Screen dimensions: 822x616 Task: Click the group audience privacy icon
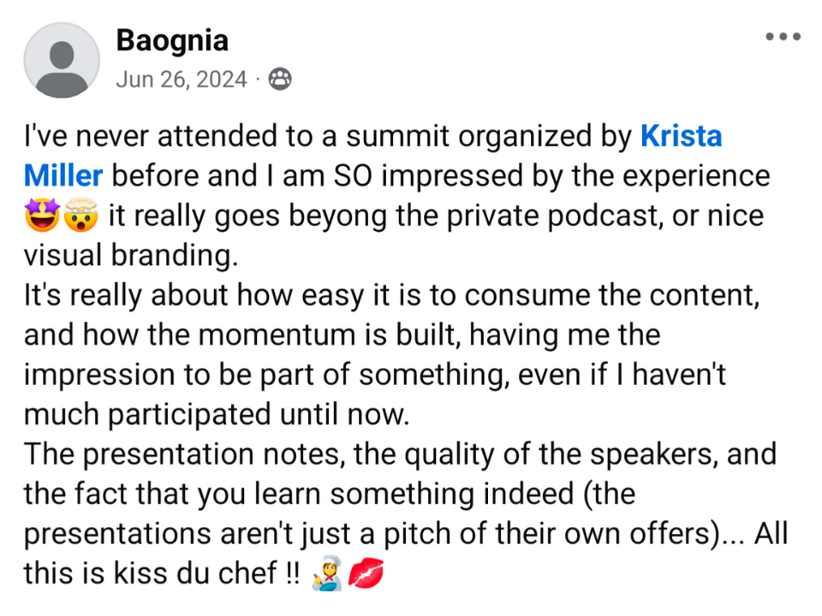coord(279,80)
